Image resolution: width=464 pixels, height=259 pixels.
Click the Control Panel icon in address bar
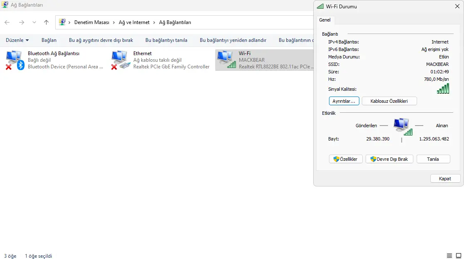click(x=62, y=22)
